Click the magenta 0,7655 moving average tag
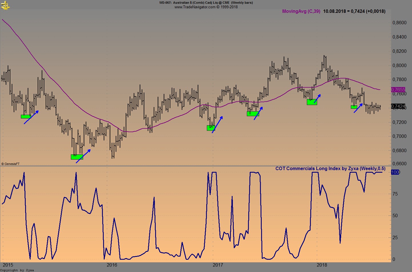 398,90
